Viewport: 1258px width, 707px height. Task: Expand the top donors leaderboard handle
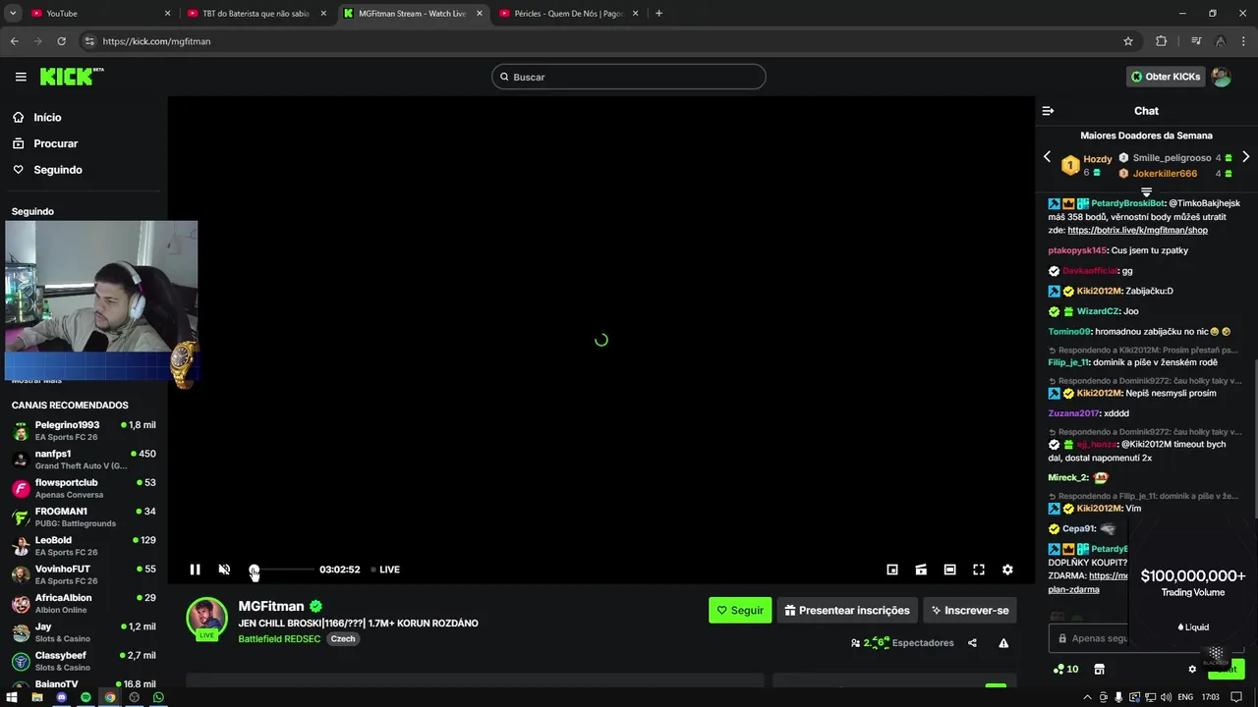1146,191
